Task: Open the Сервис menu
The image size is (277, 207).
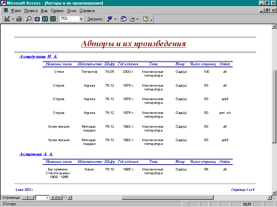Action: coord(57,11)
